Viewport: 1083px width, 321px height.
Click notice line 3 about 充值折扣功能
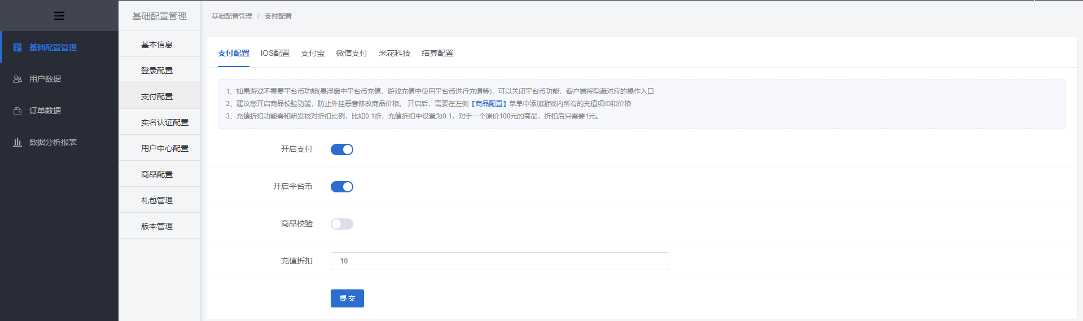click(413, 116)
